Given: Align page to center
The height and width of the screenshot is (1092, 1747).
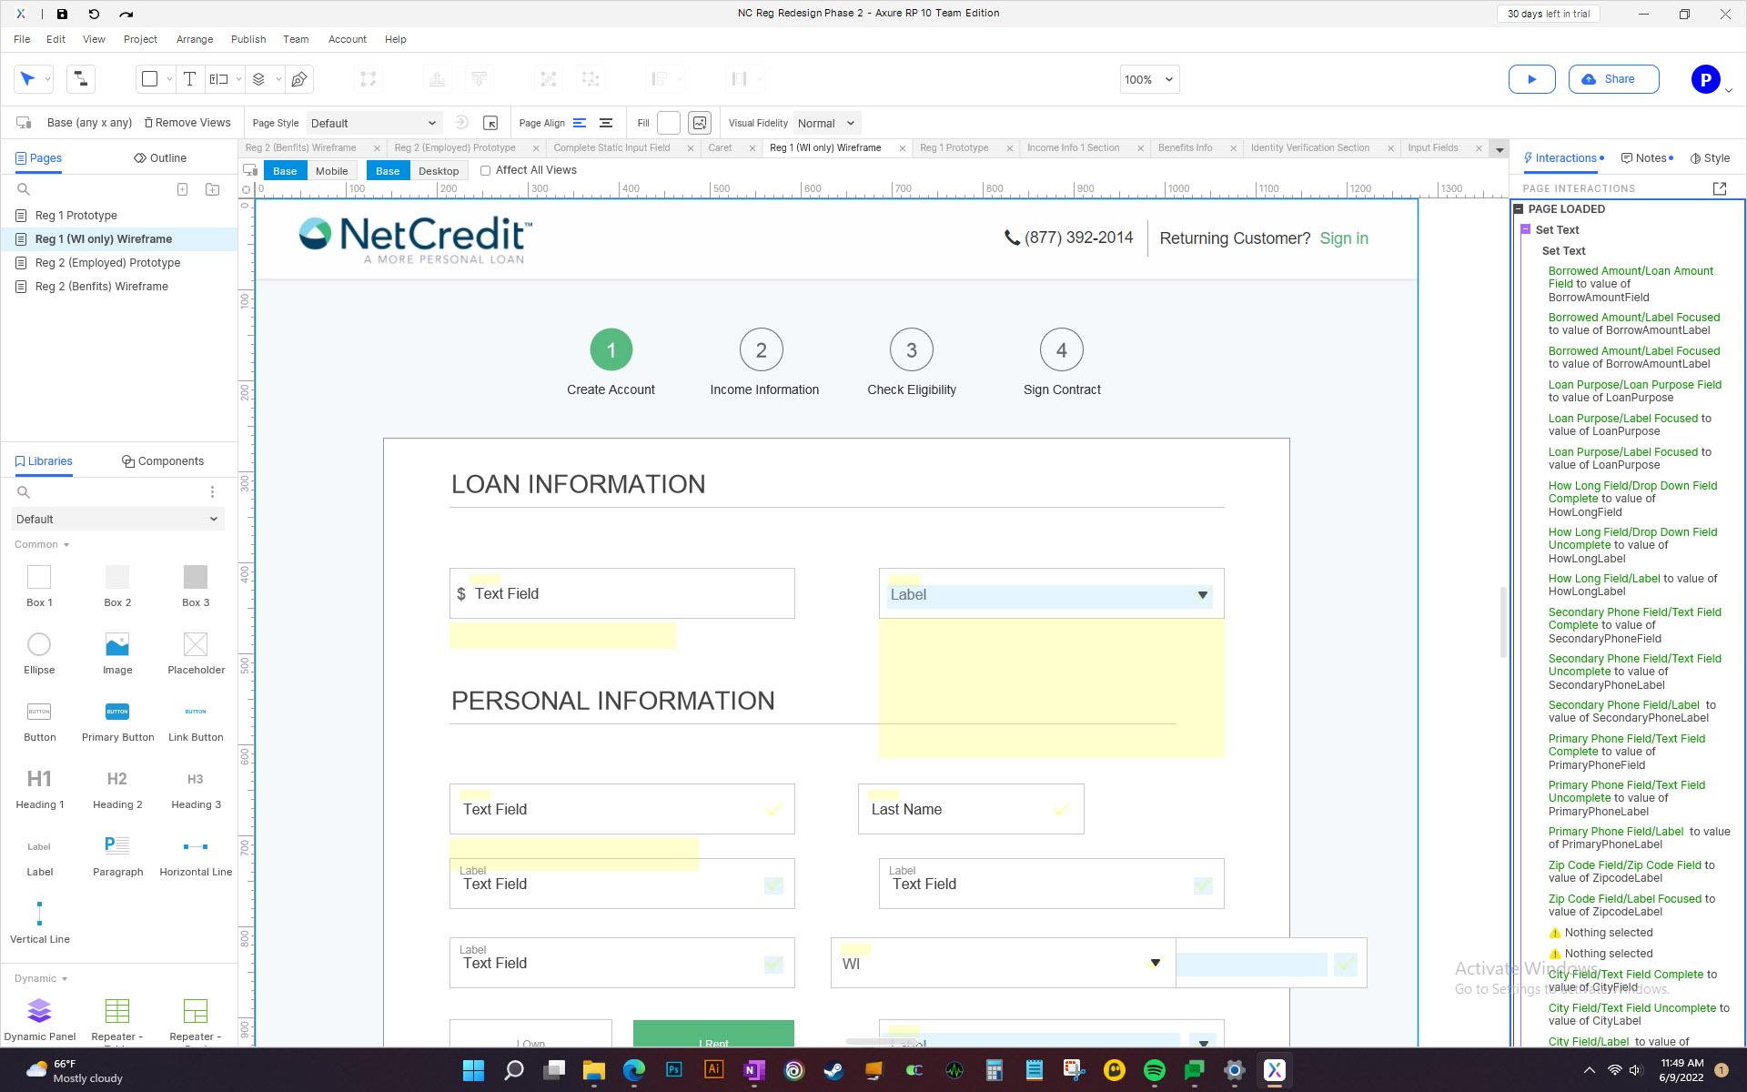Looking at the screenshot, I should (605, 123).
